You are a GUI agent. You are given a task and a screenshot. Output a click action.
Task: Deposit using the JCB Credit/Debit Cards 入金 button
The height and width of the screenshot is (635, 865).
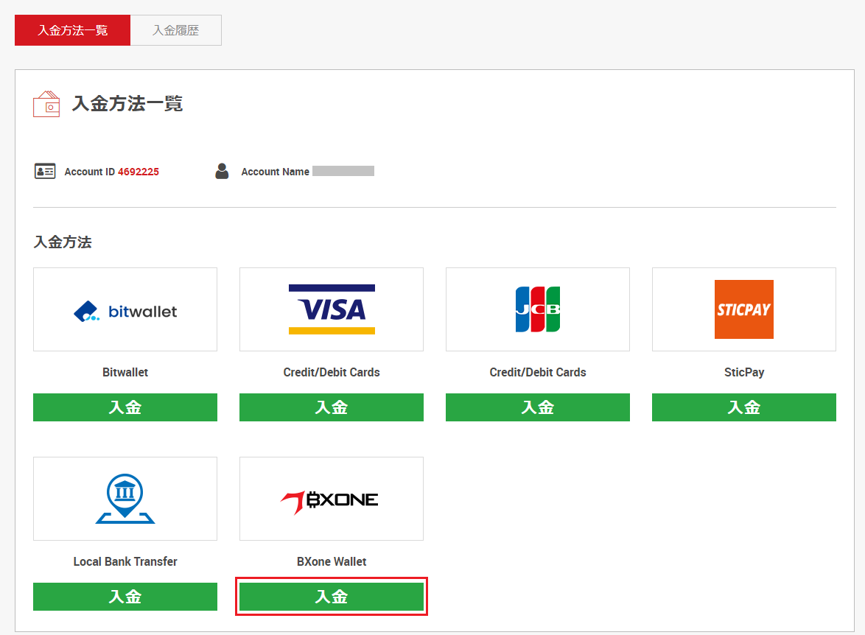(538, 407)
